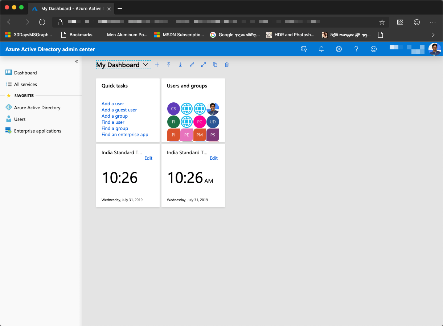
Task: Show more bookmarks with the chevron
Action: [x=433, y=35]
